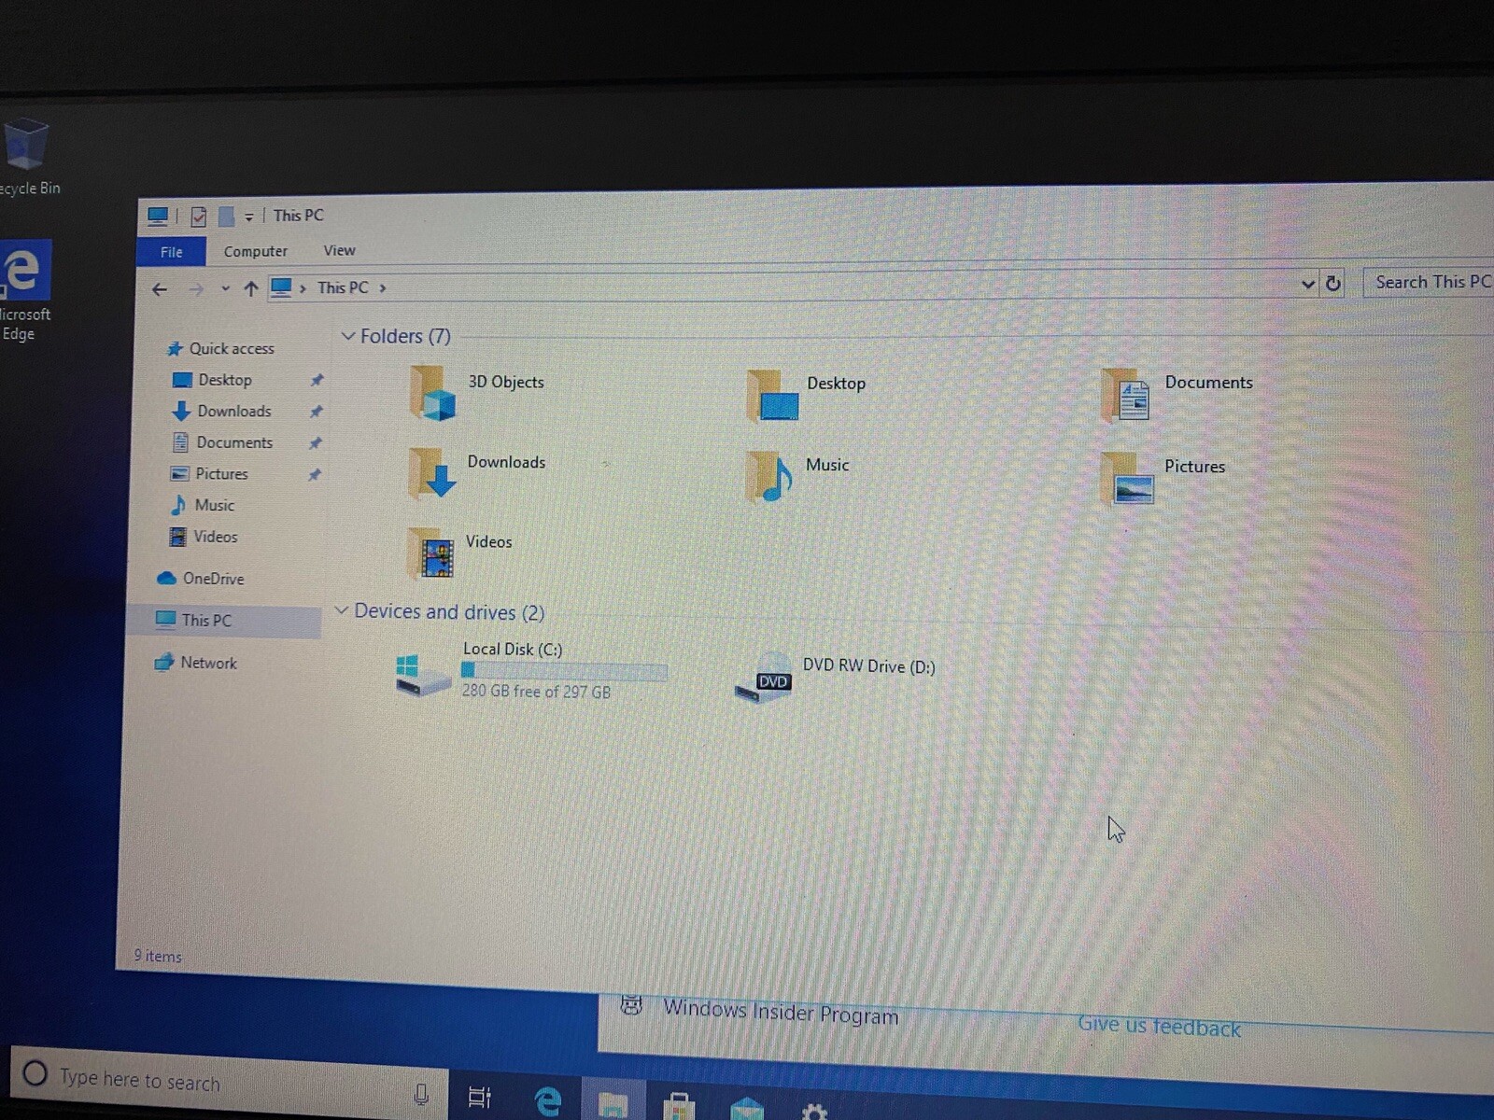Select the DVD RW Drive (D:) icon
1494x1120 pixels.
point(763,679)
